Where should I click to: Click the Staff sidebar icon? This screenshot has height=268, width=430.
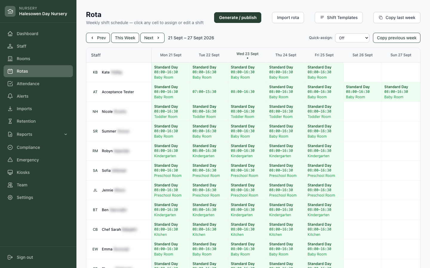(10, 46)
